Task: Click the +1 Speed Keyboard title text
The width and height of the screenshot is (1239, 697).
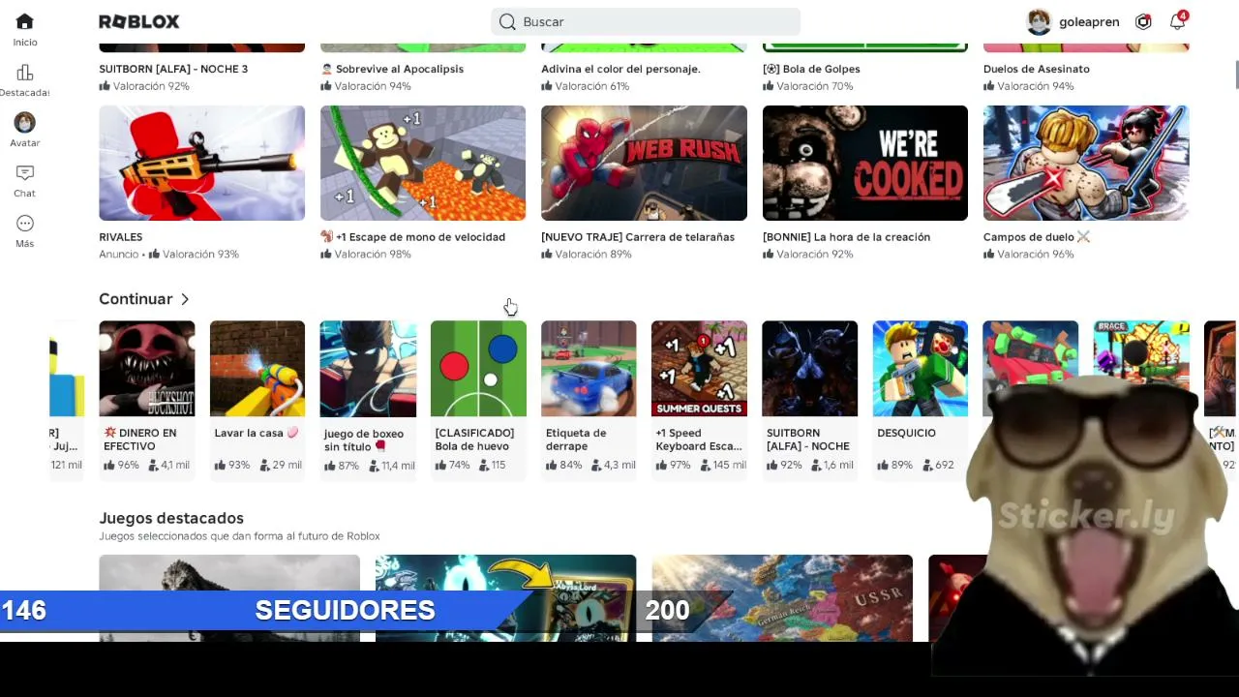Action: (x=699, y=439)
